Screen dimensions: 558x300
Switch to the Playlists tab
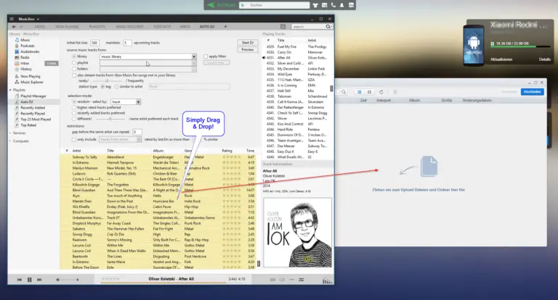pos(97,27)
